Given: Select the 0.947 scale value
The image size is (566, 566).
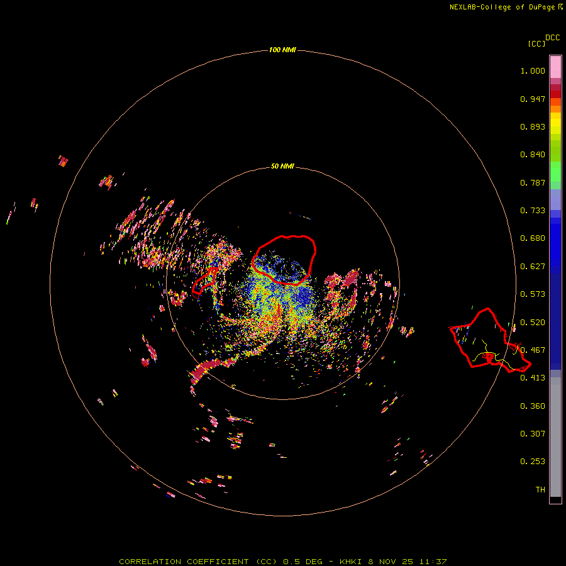Looking at the screenshot, I should coord(533,99).
